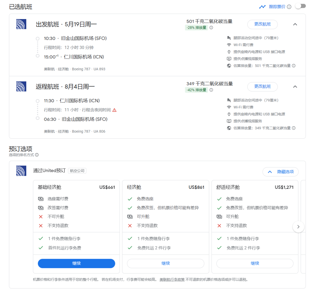Click the info icon next to -42% 排放量
The image size is (312, 289).
coord(211,90)
